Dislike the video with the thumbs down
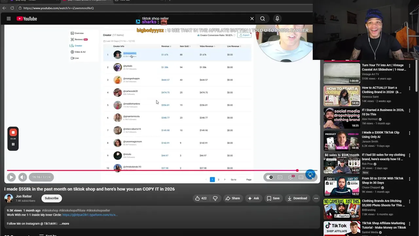This screenshot has height=236, width=419. (x=215, y=198)
